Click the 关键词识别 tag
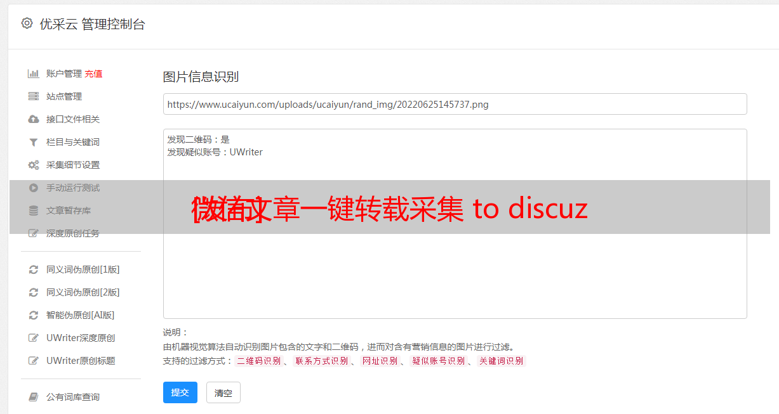This screenshot has width=779, height=414. [501, 361]
